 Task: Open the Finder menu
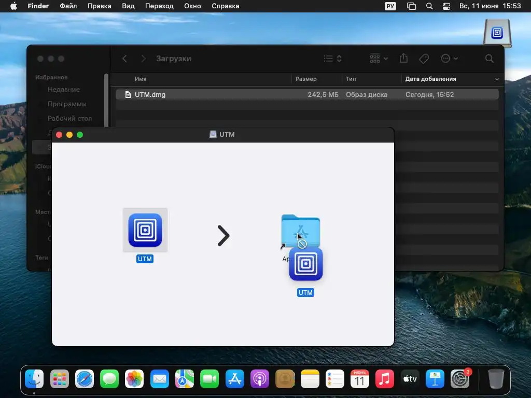click(38, 6)
